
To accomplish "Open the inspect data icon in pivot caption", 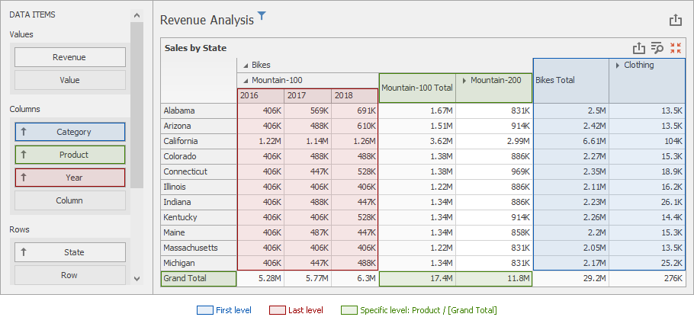I will tap(657, 47).
